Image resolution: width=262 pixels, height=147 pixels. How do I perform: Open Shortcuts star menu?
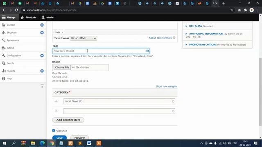(x=28, y=18)
